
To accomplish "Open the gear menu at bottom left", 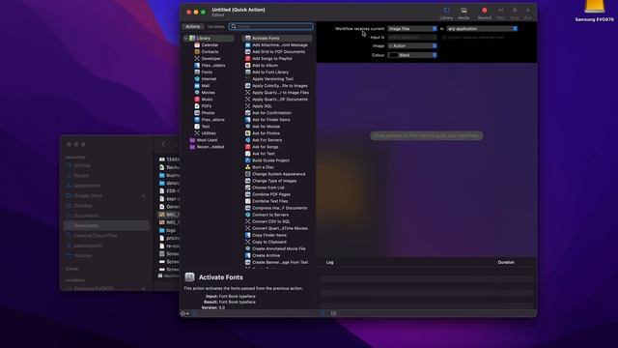I will 184,313.
